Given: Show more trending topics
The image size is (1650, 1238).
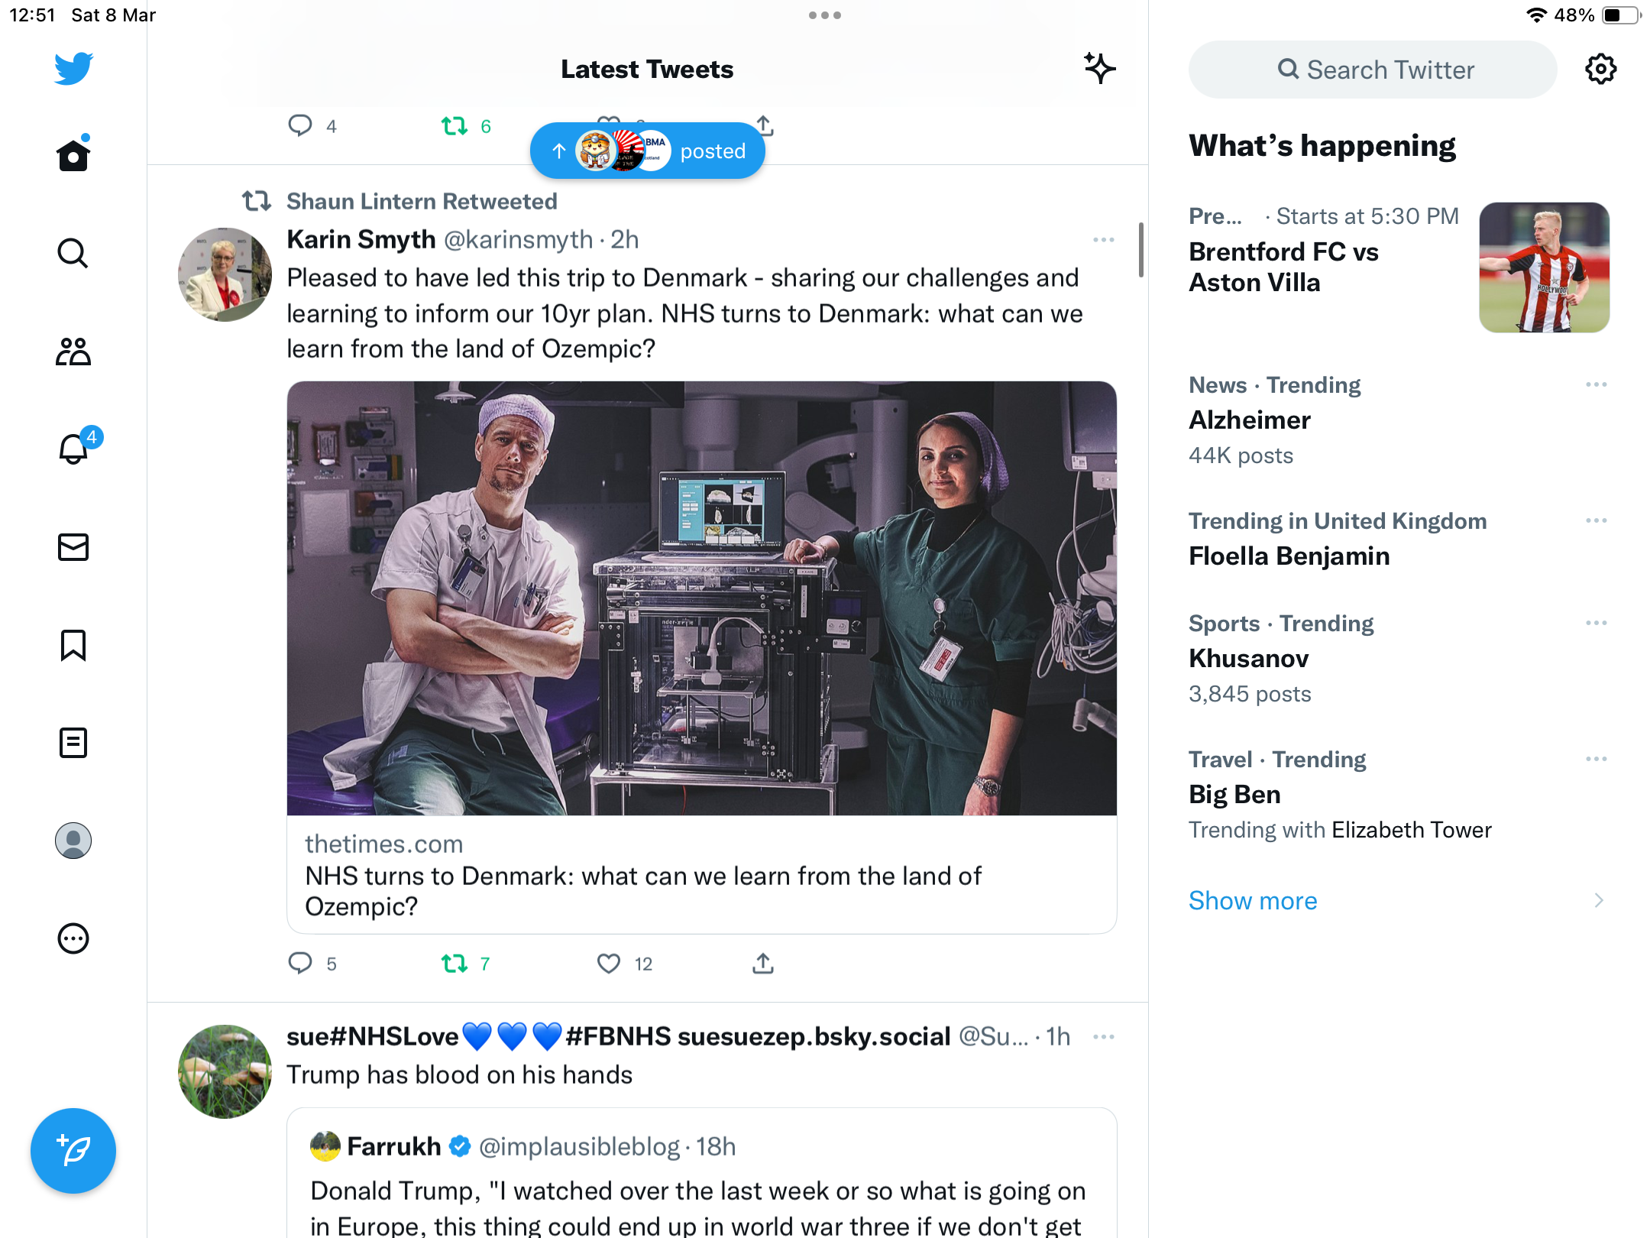Looking at the screenshot, I should coord(1253,900).
